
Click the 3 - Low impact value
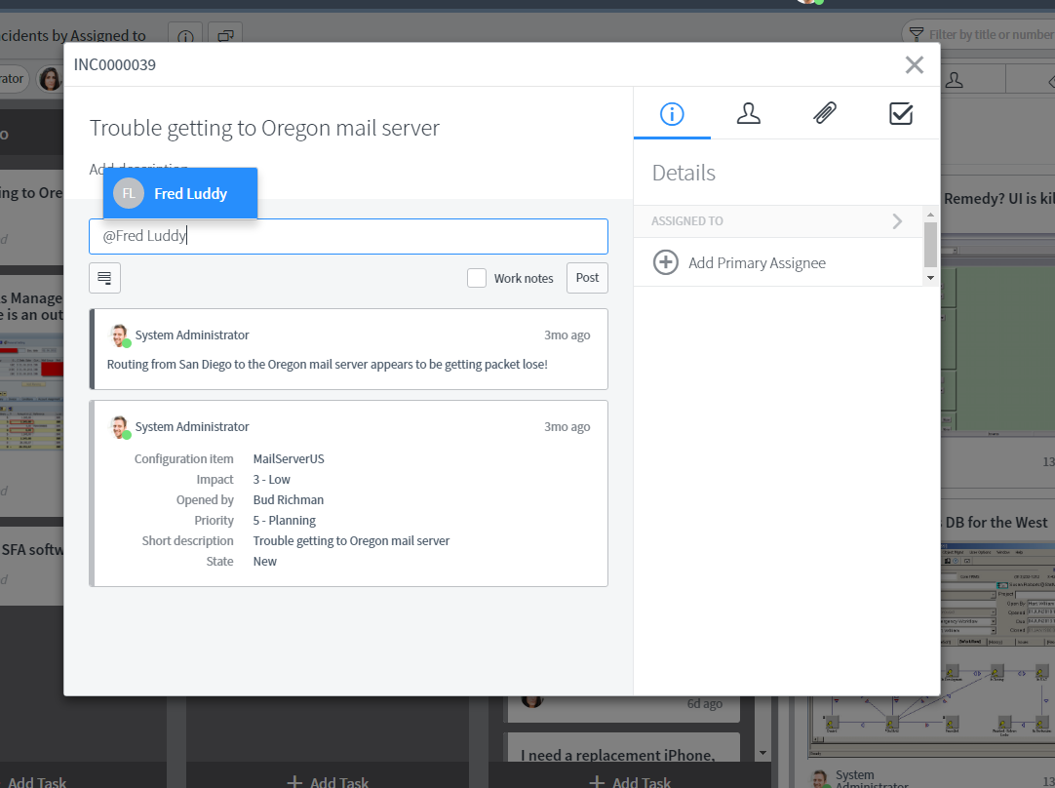coord(271,479)
